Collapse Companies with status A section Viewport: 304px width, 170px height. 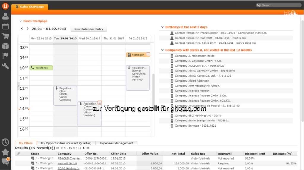[x=162, y=50]
